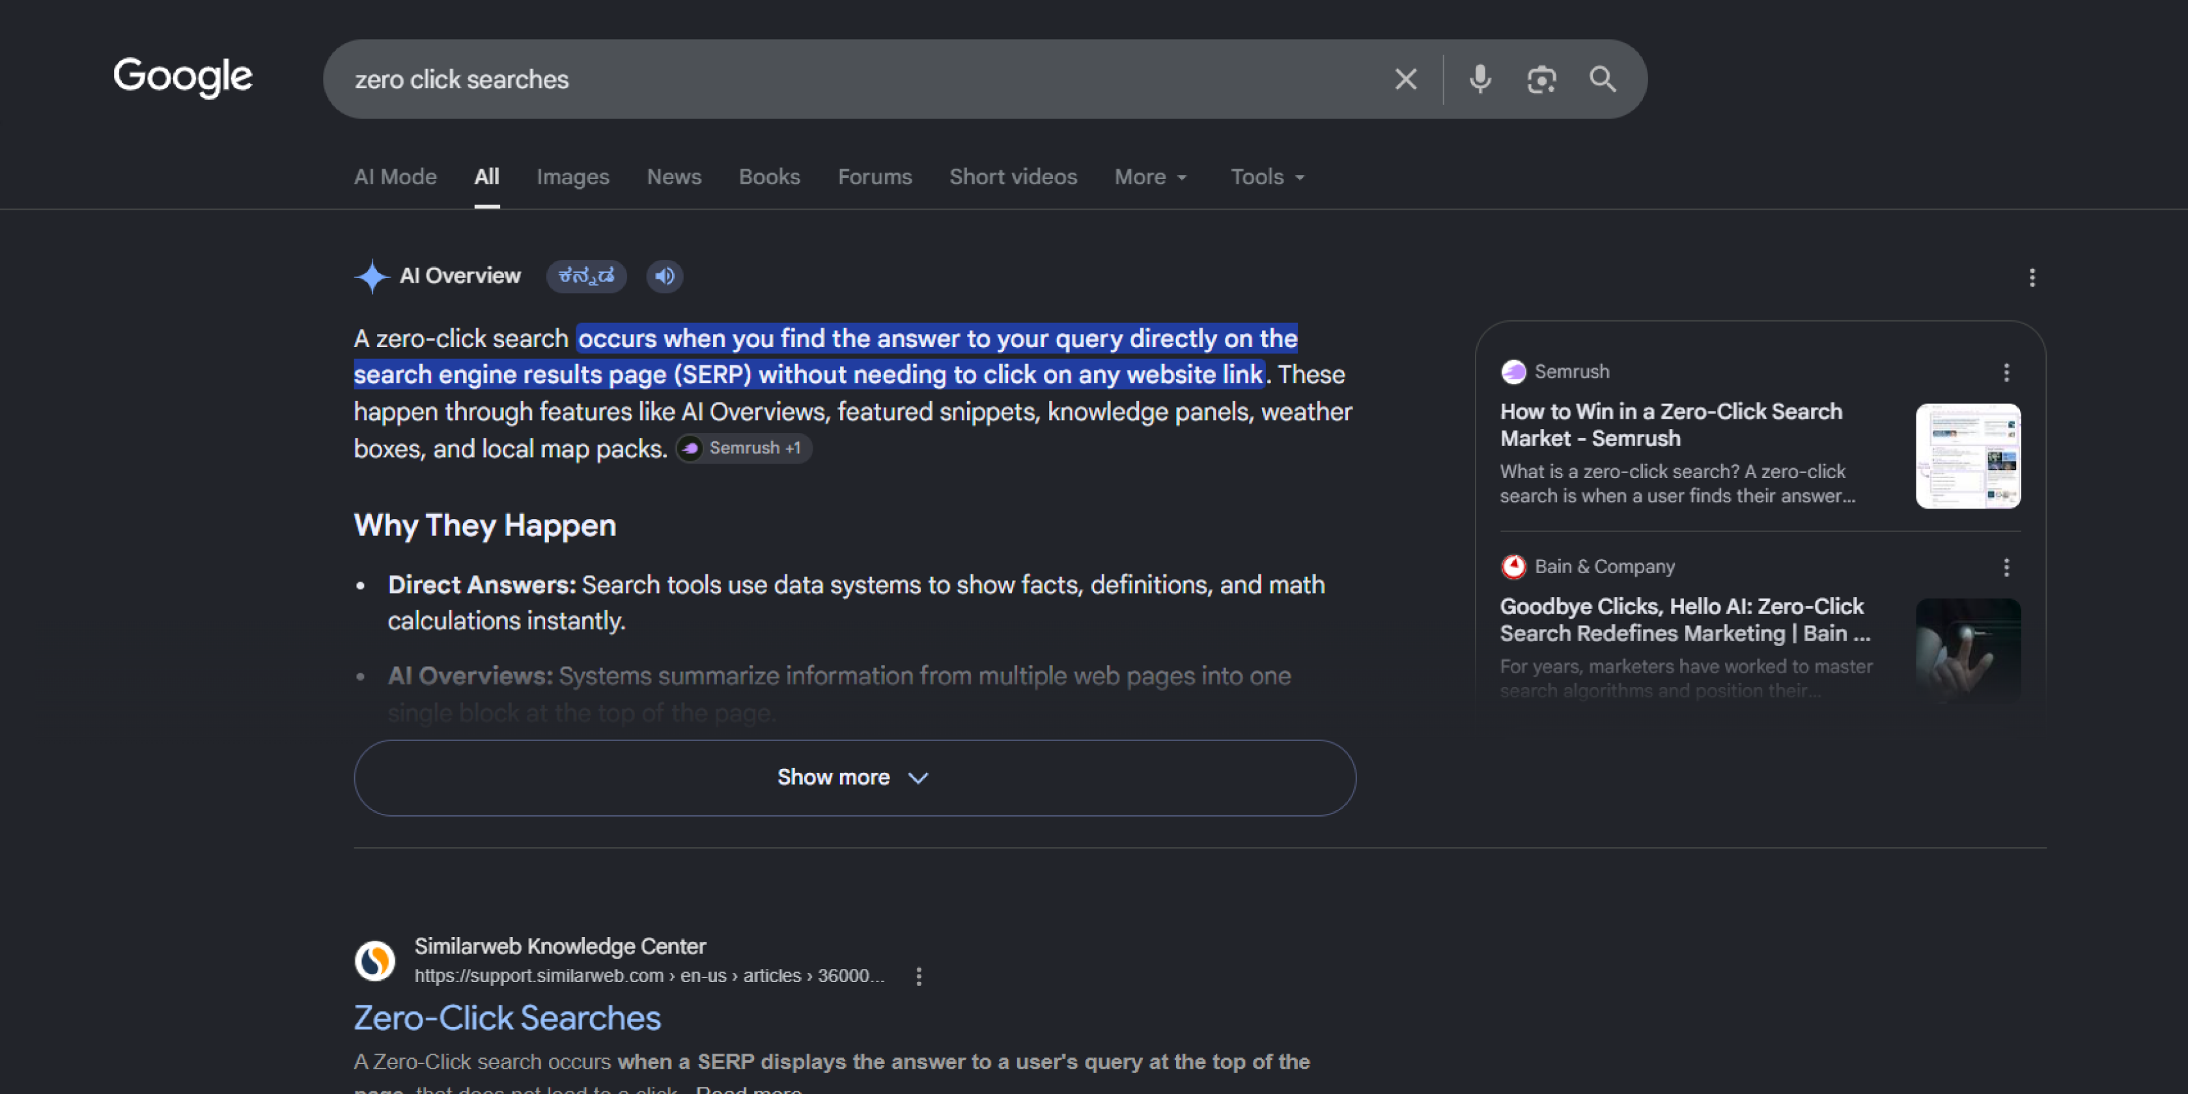Start voice search with the microphone icon
This screenshot has height=1094, width=2188.
pyautogui.click(x=1480, y=79)
